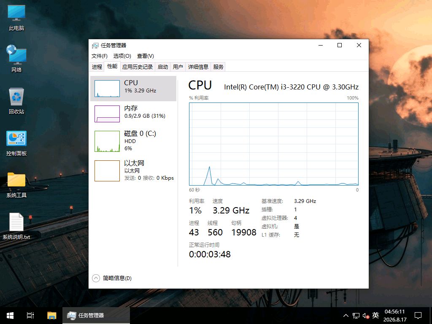Minimize the Task Manager window

(x=321, y=45)
